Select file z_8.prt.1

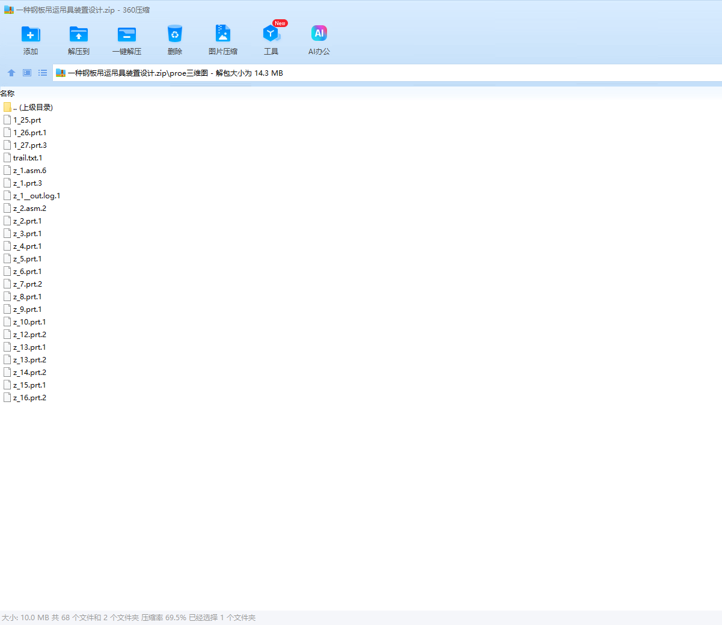(x=23, y=296)
